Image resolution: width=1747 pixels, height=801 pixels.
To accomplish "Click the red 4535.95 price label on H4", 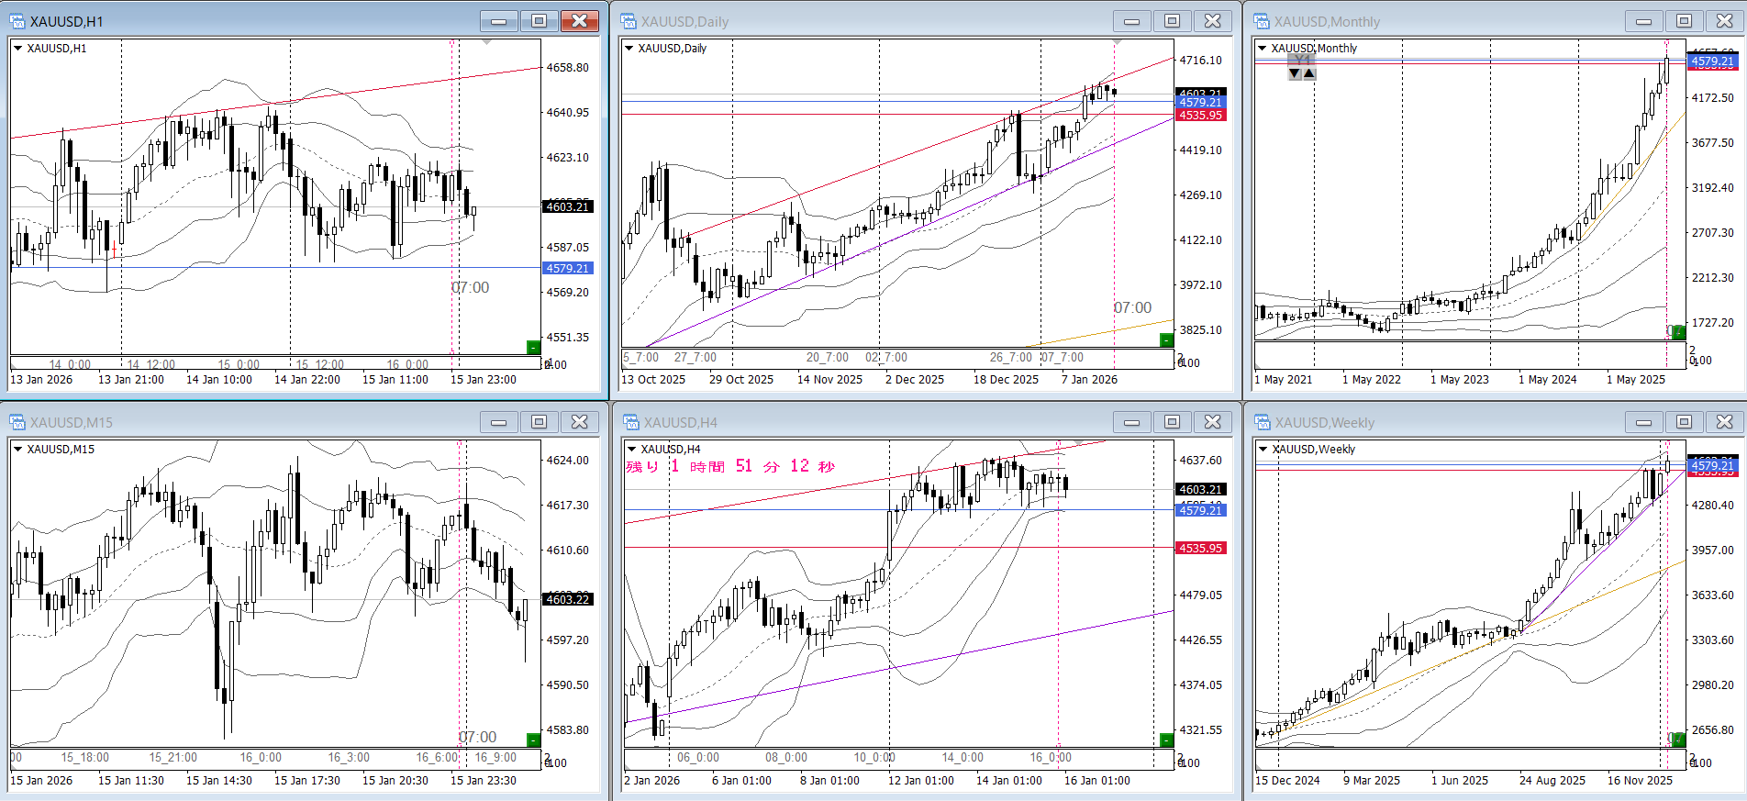I will click(x=1200, y=548).
